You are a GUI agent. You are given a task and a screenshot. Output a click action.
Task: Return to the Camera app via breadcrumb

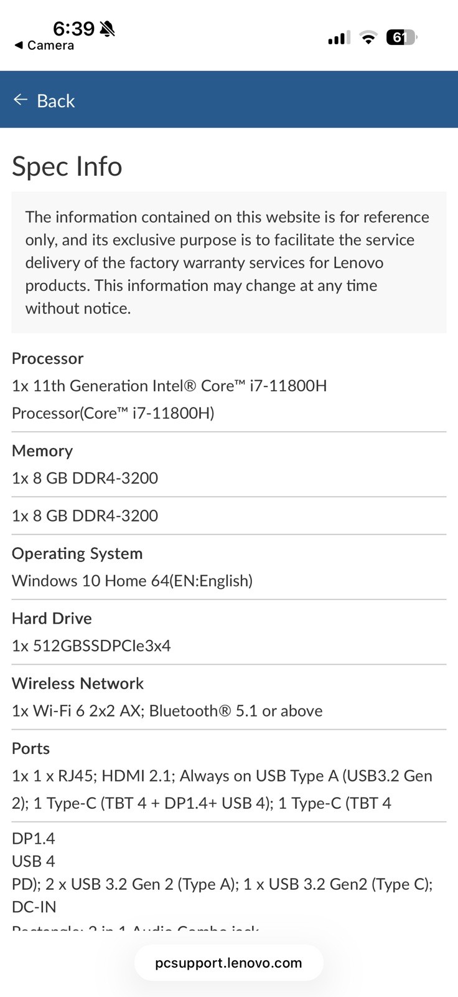click(44, 45)
